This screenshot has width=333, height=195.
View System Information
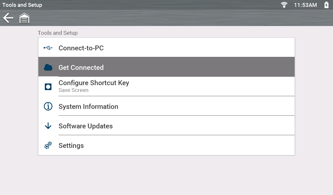pos(88,107)
